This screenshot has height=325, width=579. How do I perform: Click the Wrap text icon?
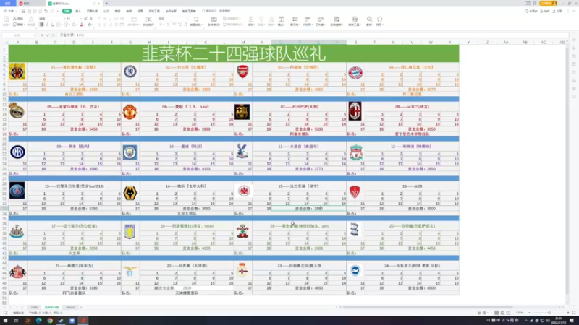point(148,19)
